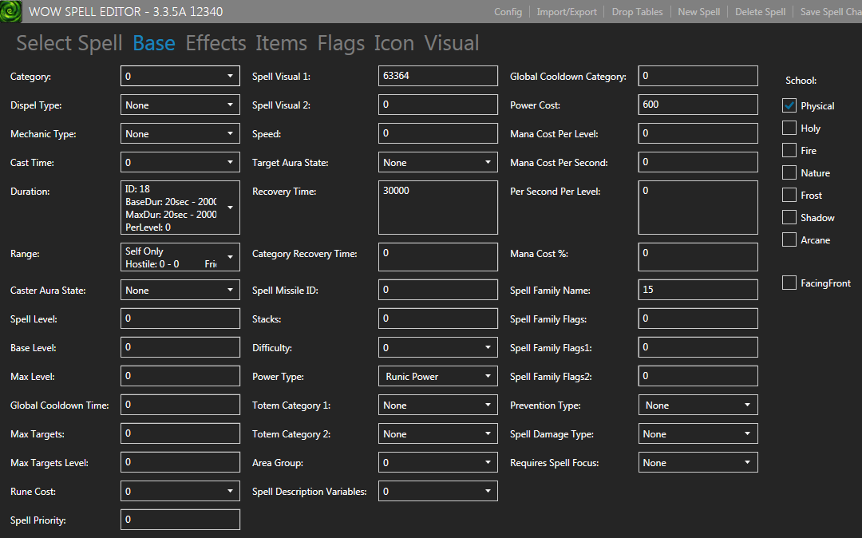Expand the Duration dropdown

click(x=180, y=208)
